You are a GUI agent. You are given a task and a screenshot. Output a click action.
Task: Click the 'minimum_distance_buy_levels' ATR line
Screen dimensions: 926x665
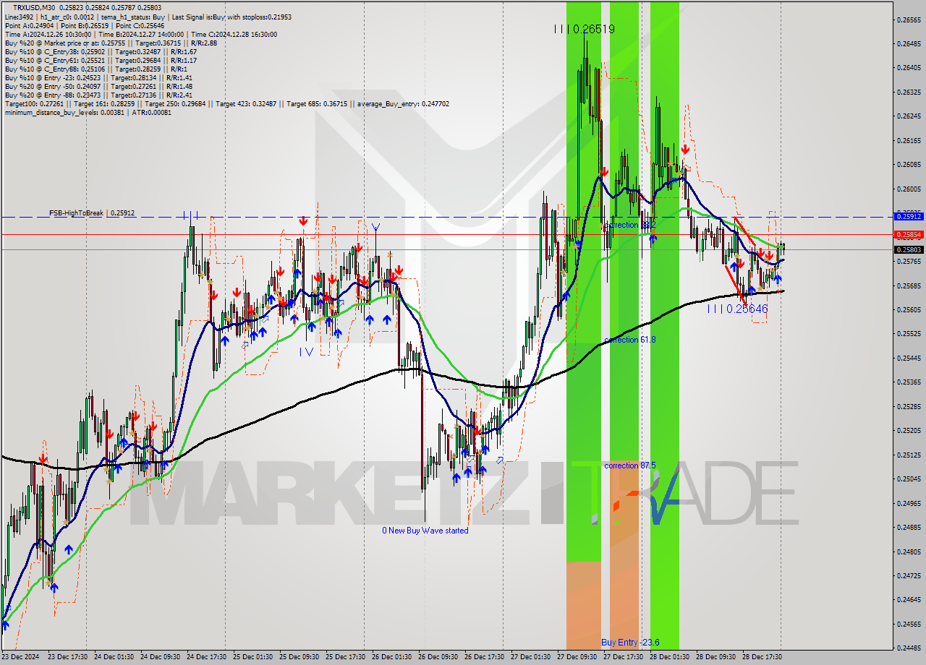88,112
